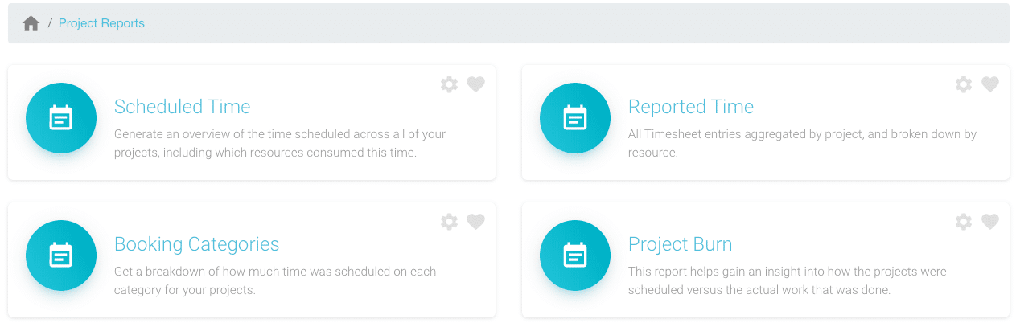This screenshot has height=323, width=1016.
Task: Favorite the Scheduled Time report
Action: pyautogui.click(x=476, y=84)
